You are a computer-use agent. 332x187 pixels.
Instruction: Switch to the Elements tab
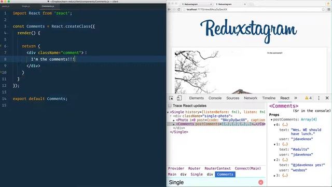pyautogui.click(x=196, y=98)
